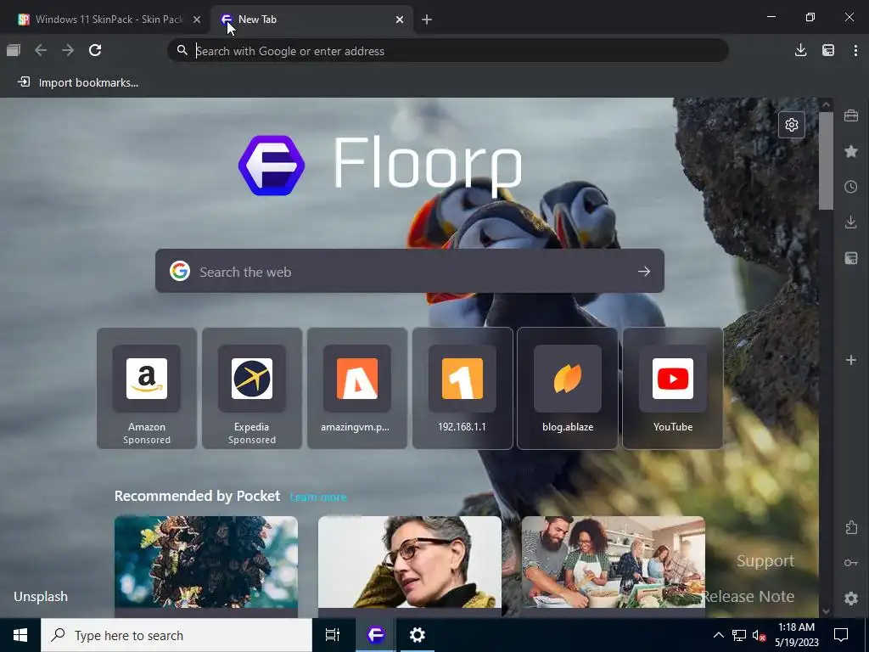Click the scrollbar down arrow
869x652 pixels.
click(x=826, y=611)
